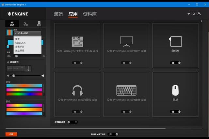Select pink-yellow-cyan preset gradient
This screenshot has height=139, width=209.
pyautogui.click(x=24, y=105)
